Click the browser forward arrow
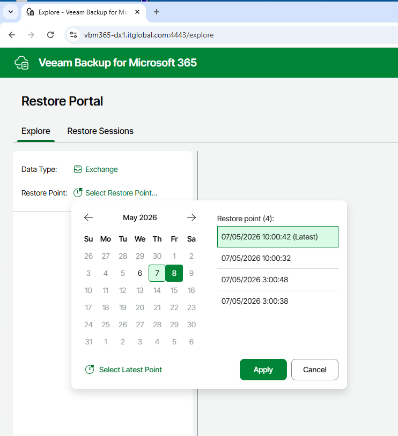The width and height of the screenshot is (398, 436). click(31, 35)
